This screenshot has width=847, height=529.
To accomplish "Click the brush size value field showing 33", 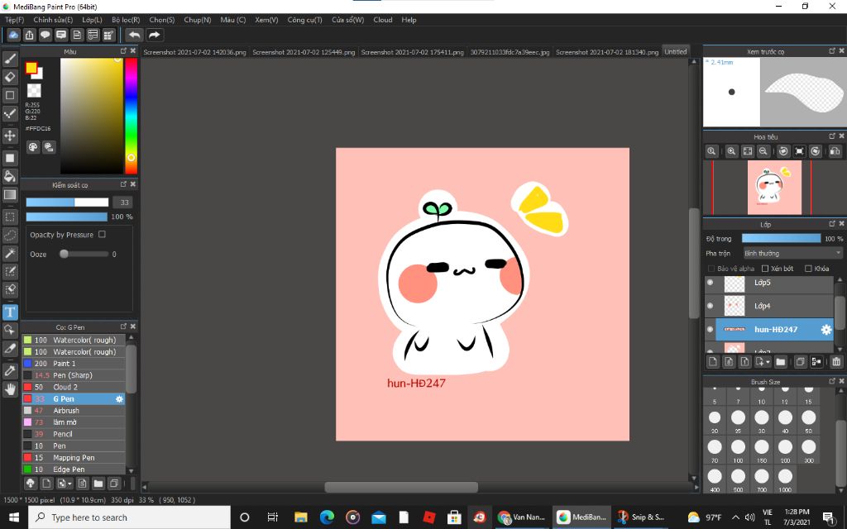I will [x=122, y=203].
